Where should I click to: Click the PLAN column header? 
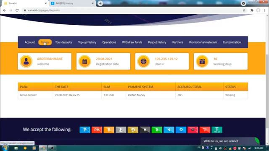[35, 87]
